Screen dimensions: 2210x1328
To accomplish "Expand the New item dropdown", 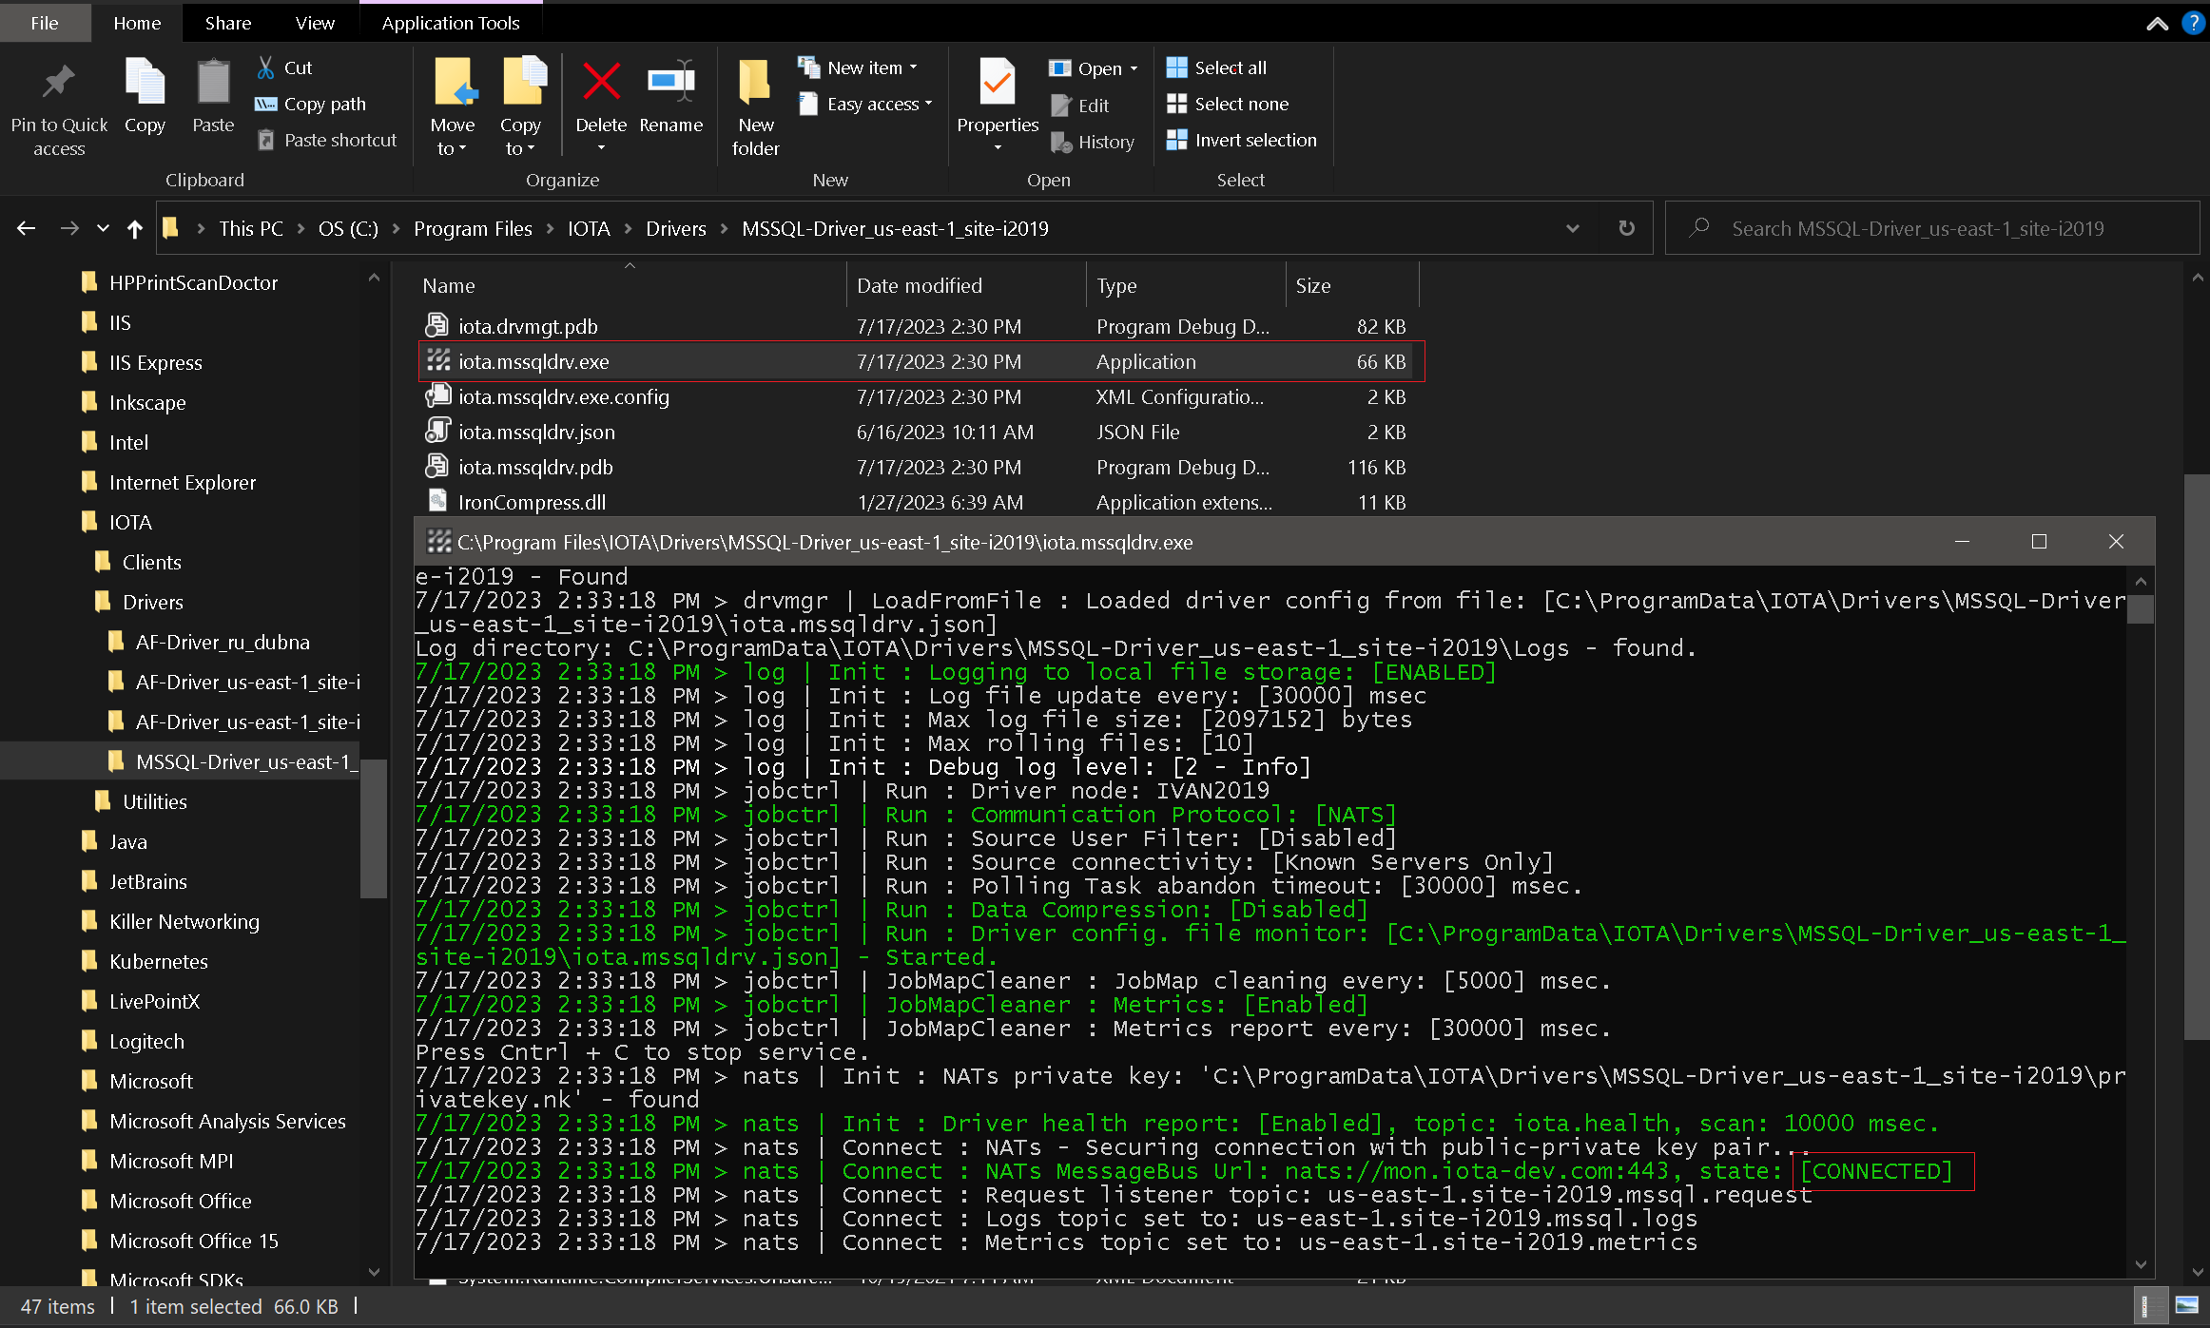I will coord(914,67).
